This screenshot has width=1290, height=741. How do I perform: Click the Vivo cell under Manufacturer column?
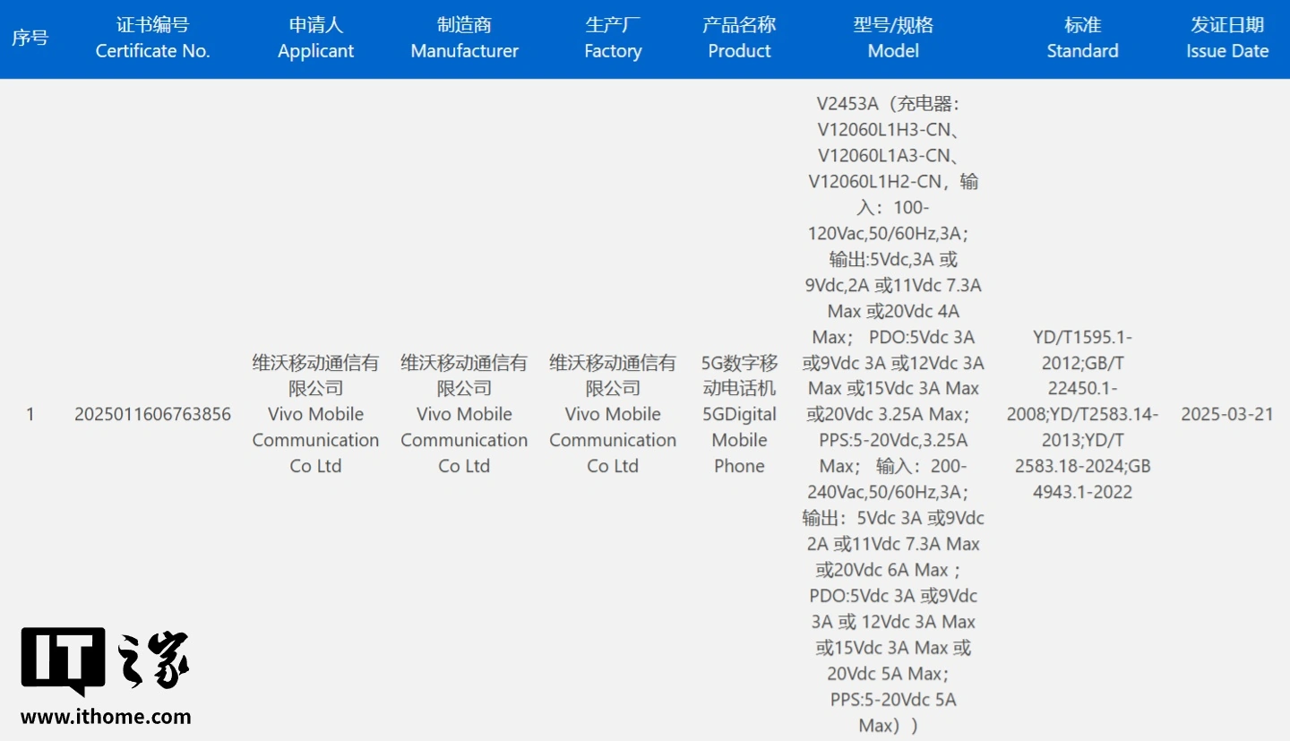click(x=464, y=414)
